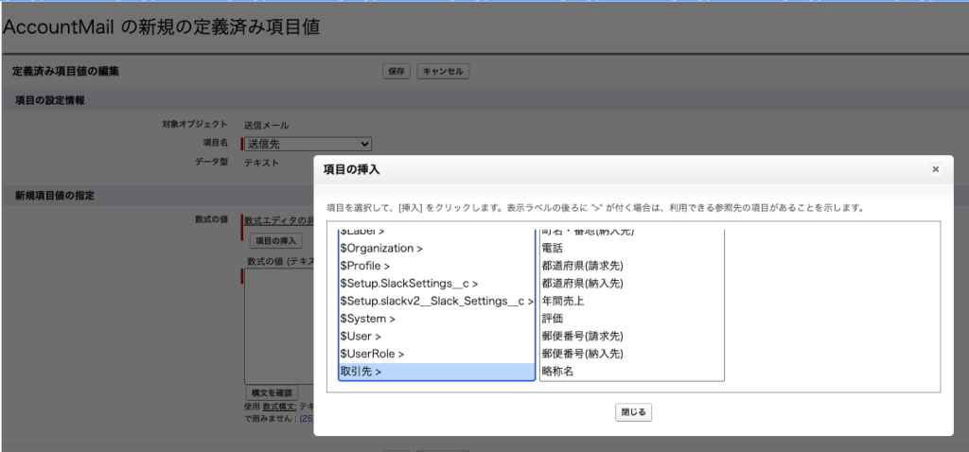This screenshot has height=452, width=969.
Task: Expand the $Organization > entry
Action: [436, 249]
